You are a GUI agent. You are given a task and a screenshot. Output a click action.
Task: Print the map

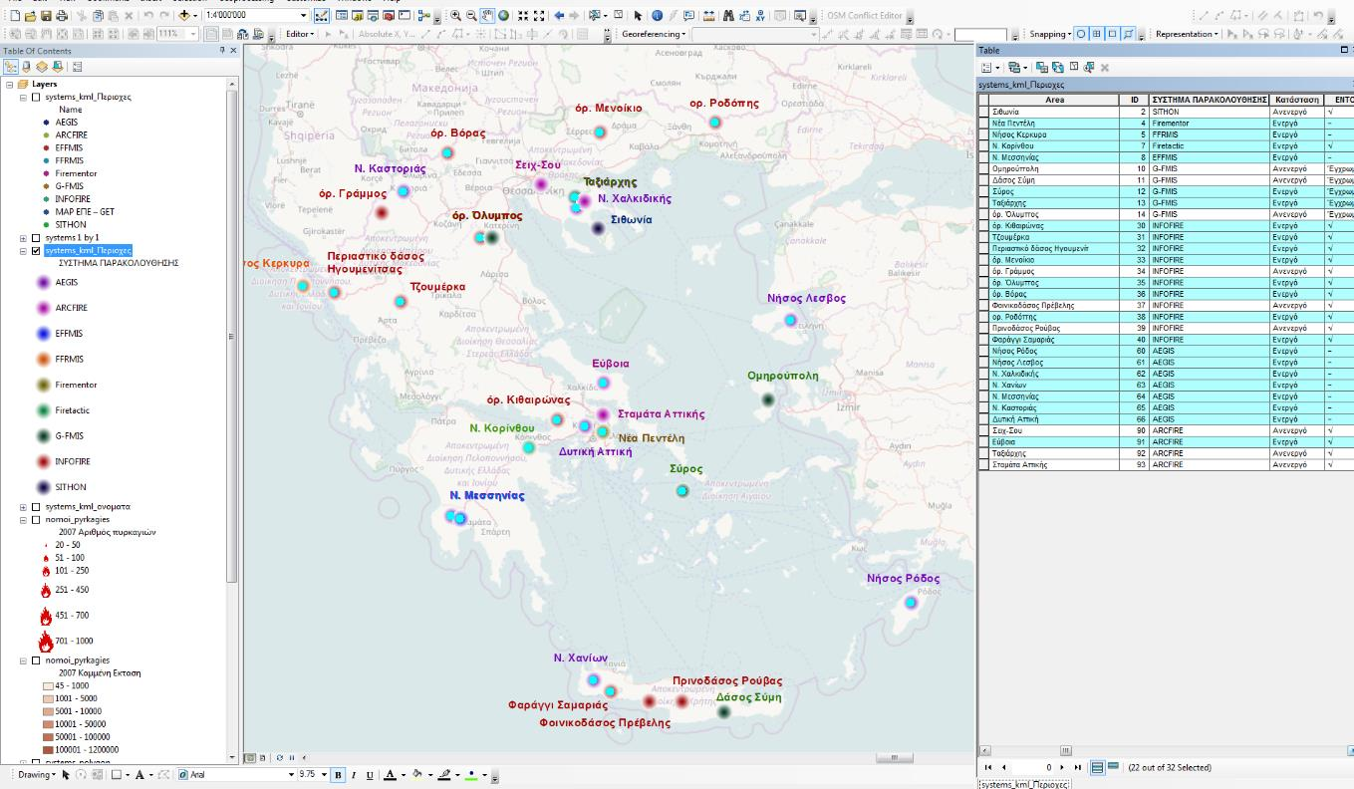click(x=62, y=16)
